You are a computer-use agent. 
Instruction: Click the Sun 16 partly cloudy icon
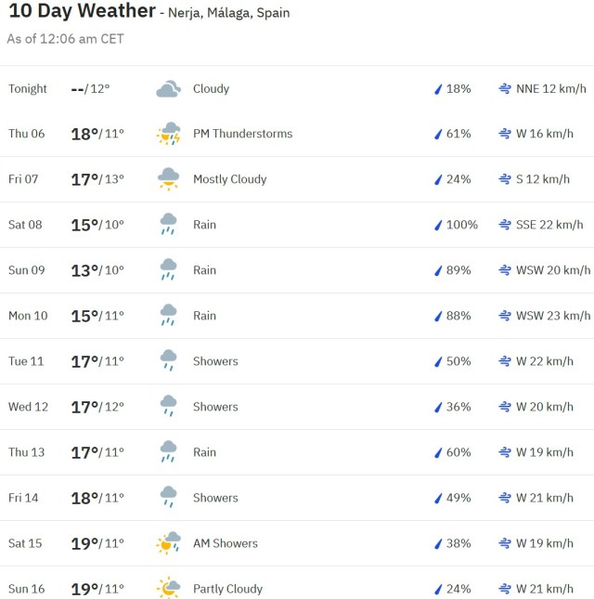pyautogui.click(x=168, y=589)
